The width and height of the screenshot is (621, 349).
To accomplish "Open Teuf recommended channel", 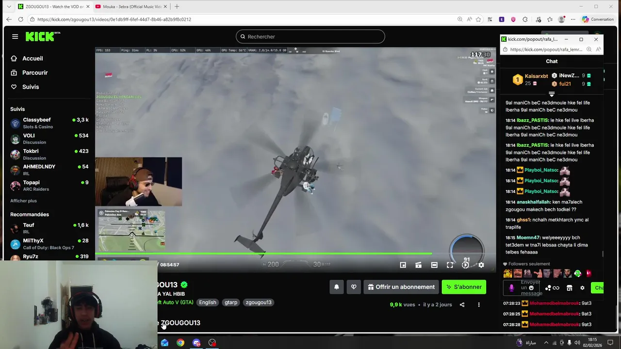I will (x=49, y=228).
